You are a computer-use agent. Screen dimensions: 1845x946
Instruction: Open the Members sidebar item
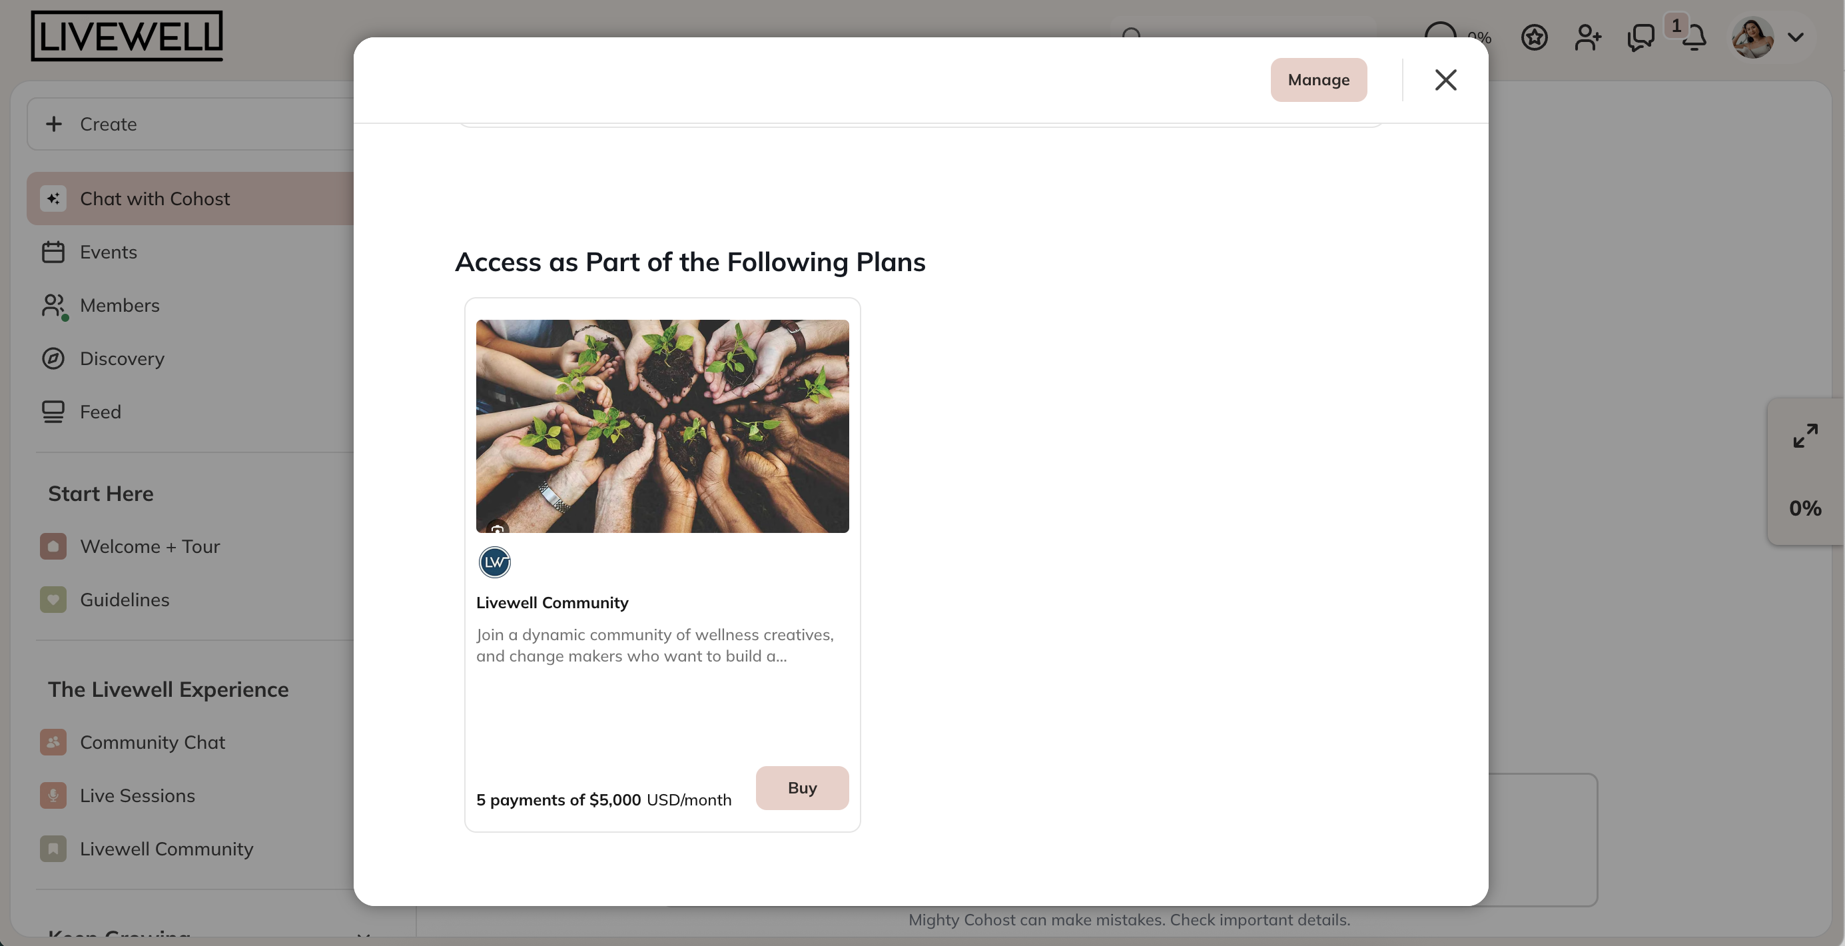120,306
